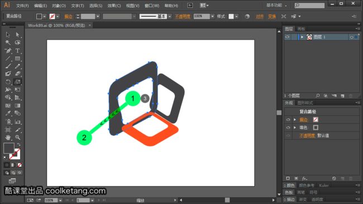Image resolution: width=363 pixels, height=204 pixels.
Task: Open the 文件(F) menu
Action: pos(22,6)
